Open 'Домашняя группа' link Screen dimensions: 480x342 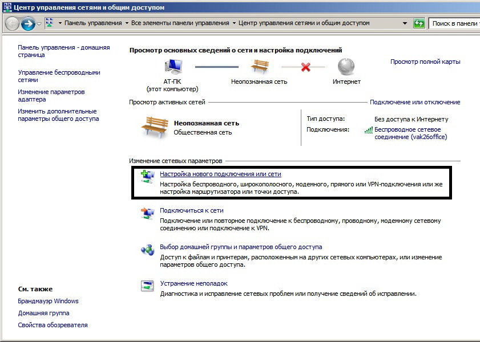point(43,313)
